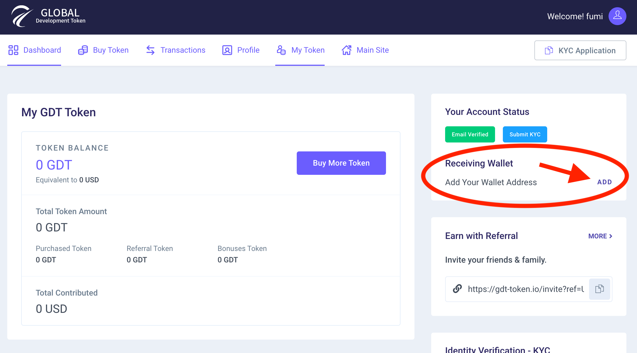This screenshot has width=637, height=353.
Task: Click the Dashboard grid icon
Action: [x=13, y=50]
